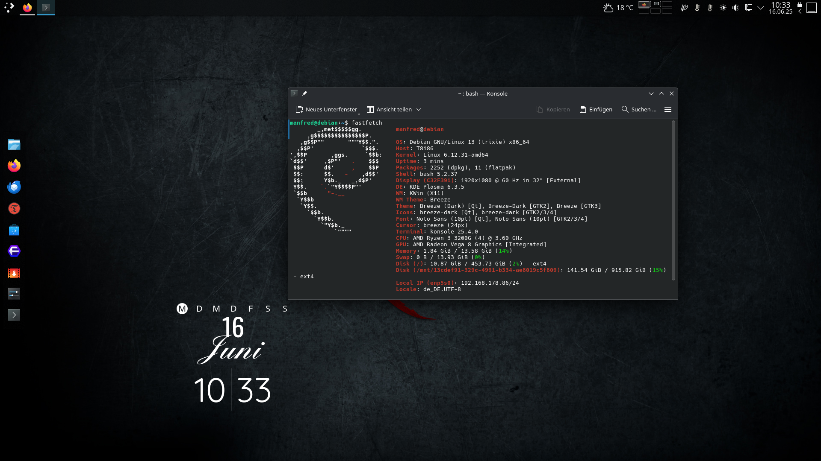Open Discover software store from the dock
Screen dimensions: 821x461
pyautogui.click(x=14, y=230)
